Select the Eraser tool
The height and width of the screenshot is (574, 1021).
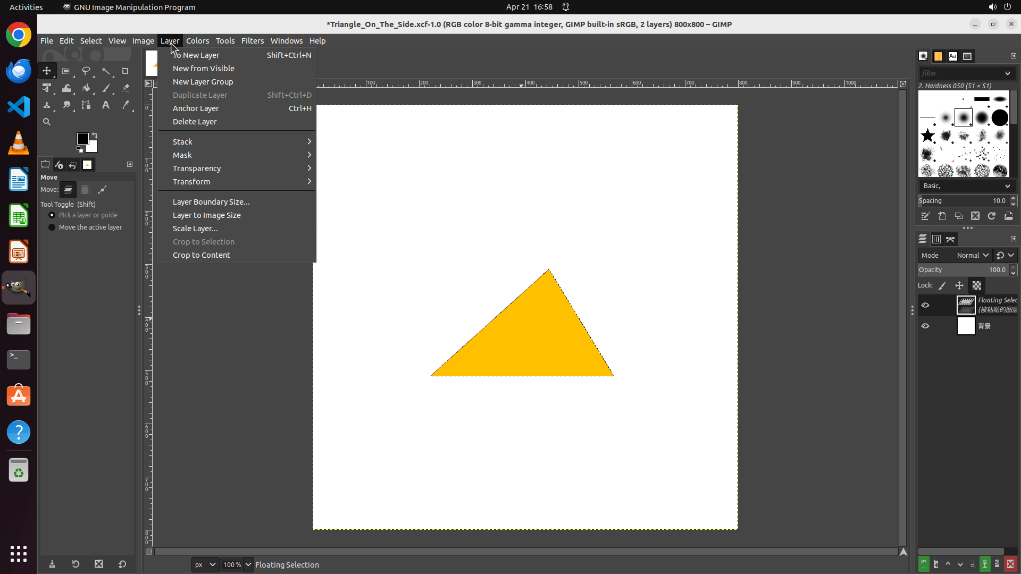pos(125,88)
